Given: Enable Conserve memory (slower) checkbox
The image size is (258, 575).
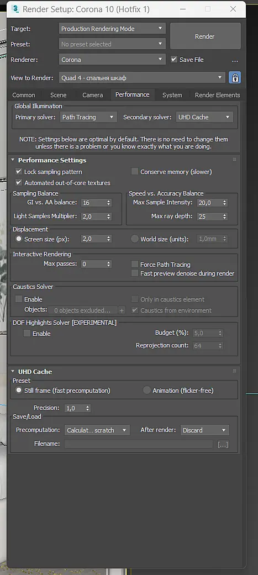Looking at the screenshot, I should [135, 171].
